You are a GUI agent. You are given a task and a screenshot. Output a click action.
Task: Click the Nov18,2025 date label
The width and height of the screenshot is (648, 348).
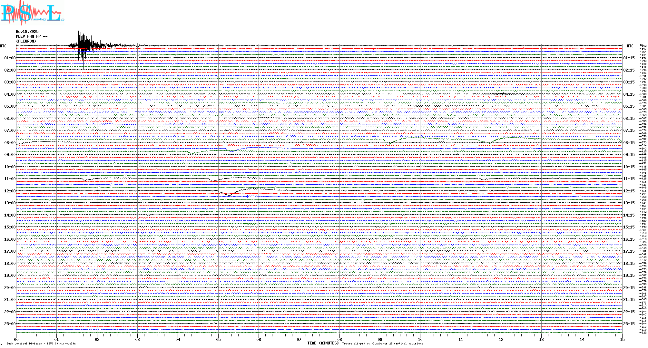27,32
